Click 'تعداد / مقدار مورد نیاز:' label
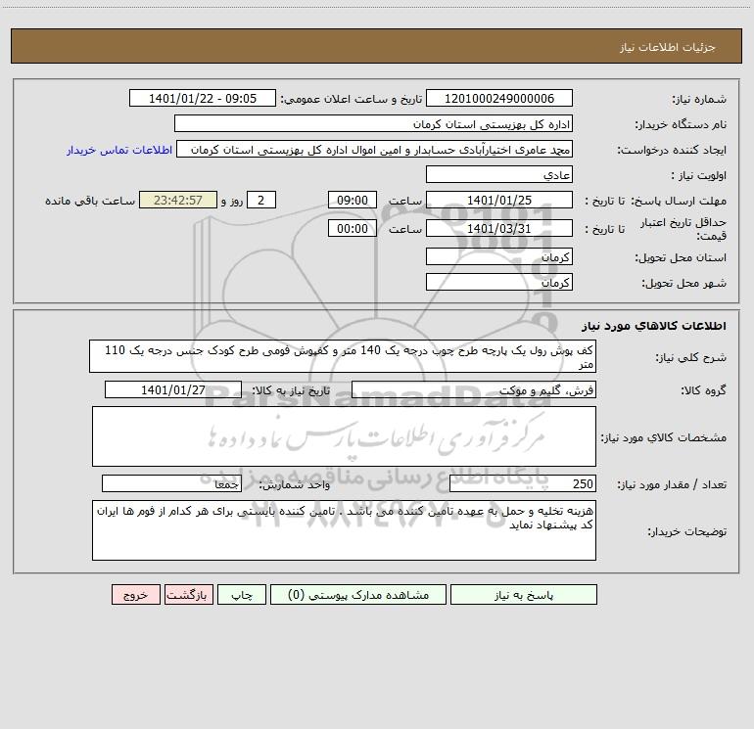Screen dimensions: 754x729 coord(672,484)
